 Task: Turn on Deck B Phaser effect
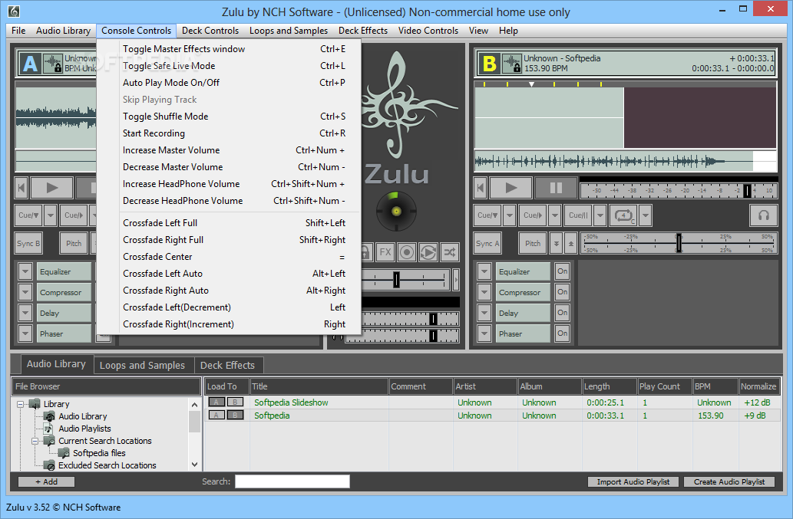(x=563, y=333)
